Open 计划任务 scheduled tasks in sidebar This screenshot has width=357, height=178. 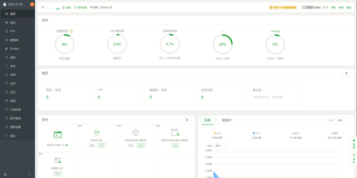[18, 110]
